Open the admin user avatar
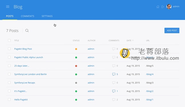 tap(169, 7)
